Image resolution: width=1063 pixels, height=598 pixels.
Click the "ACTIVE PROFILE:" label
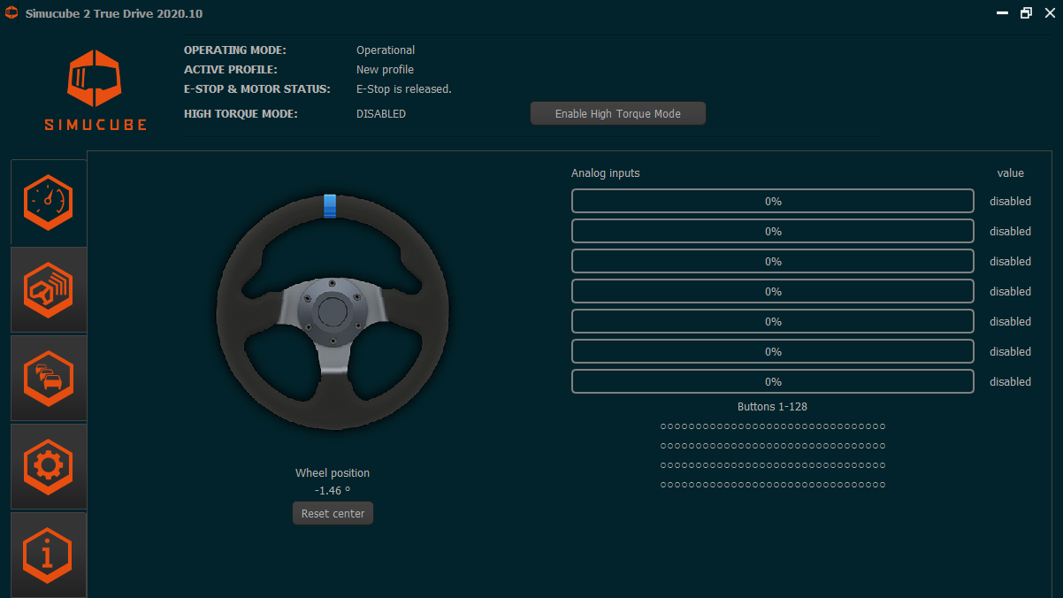[x=231, y=70]
